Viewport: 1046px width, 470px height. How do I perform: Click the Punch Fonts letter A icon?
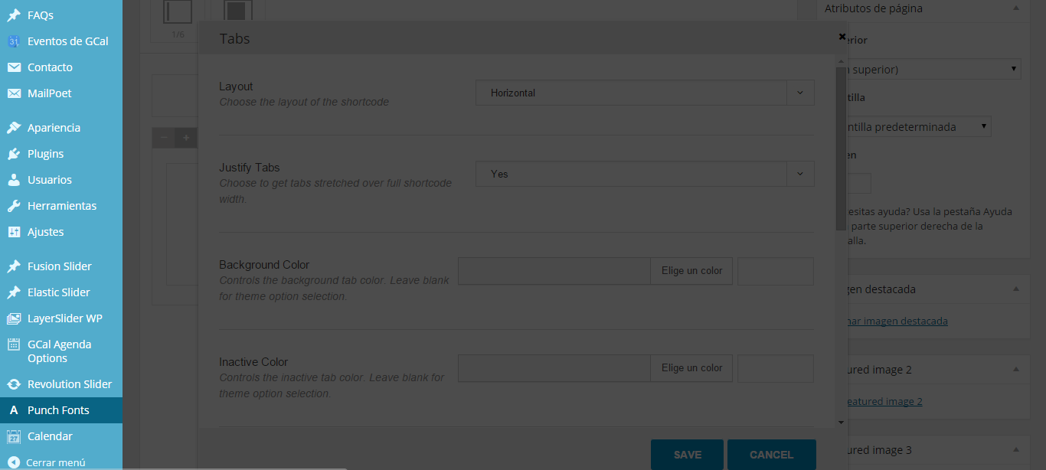tap(14, 410)
